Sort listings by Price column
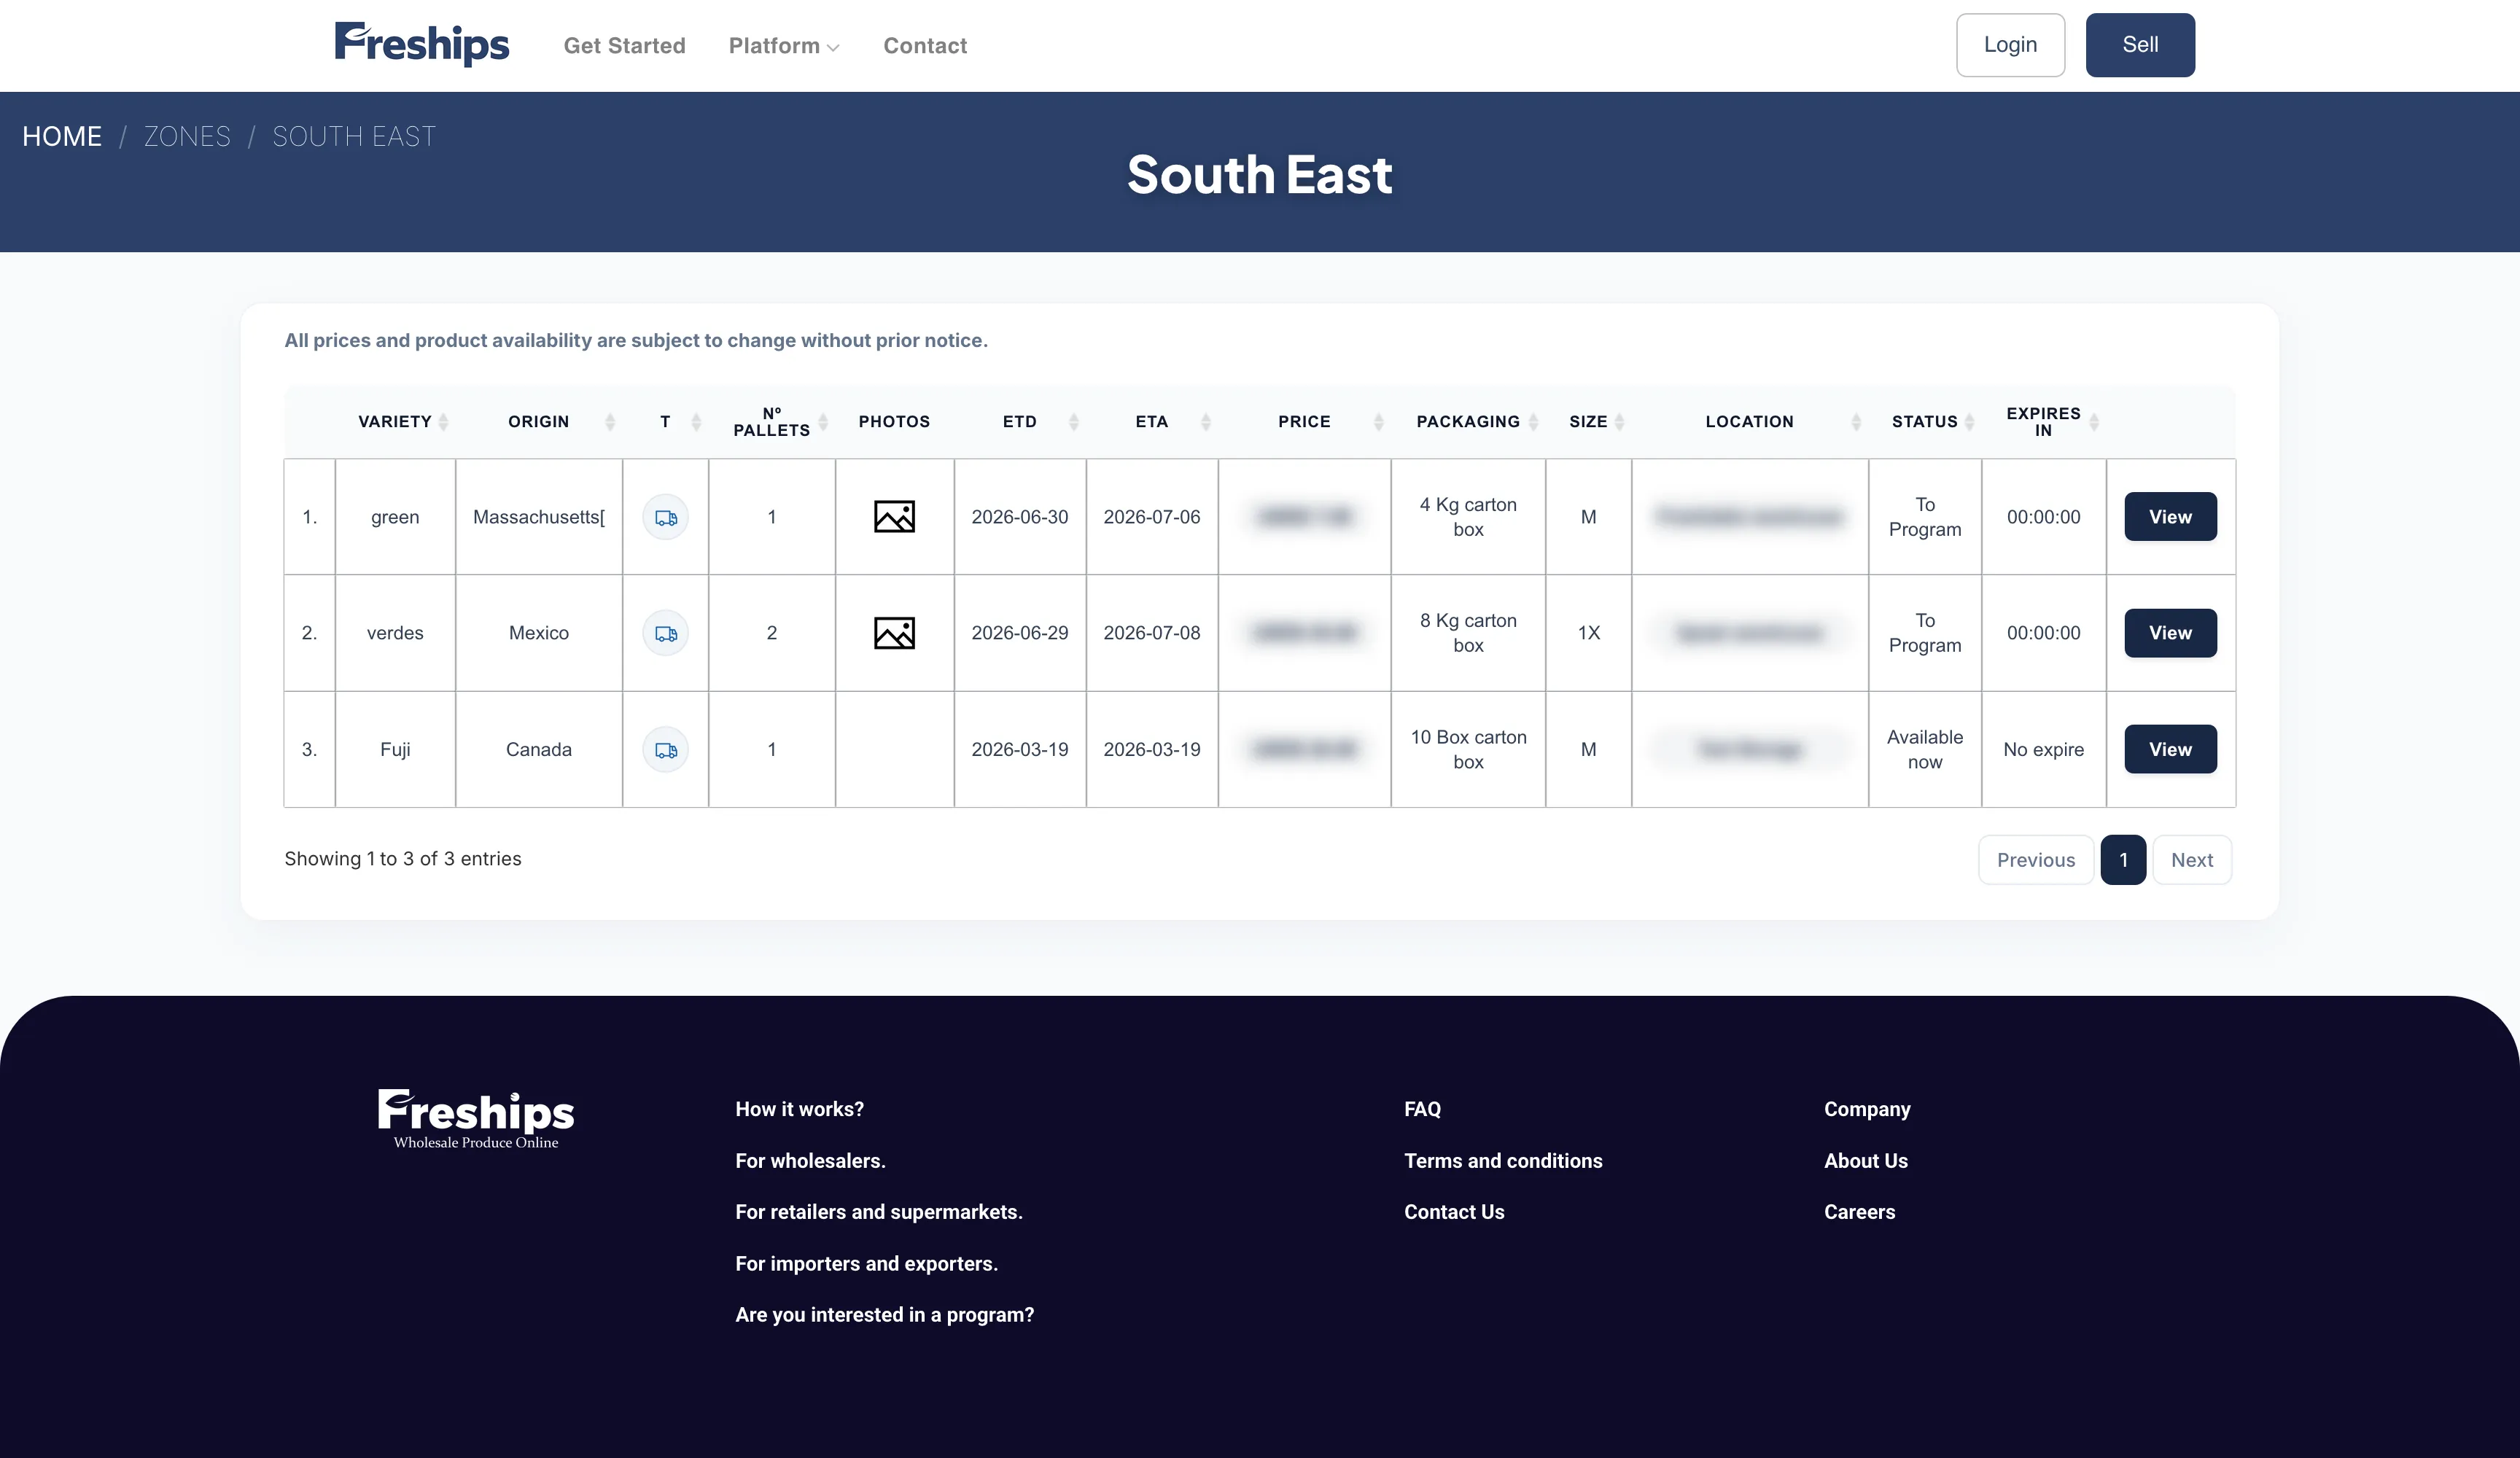The height and width of the screenshot is (1458, 2520). coord(1378,422)
